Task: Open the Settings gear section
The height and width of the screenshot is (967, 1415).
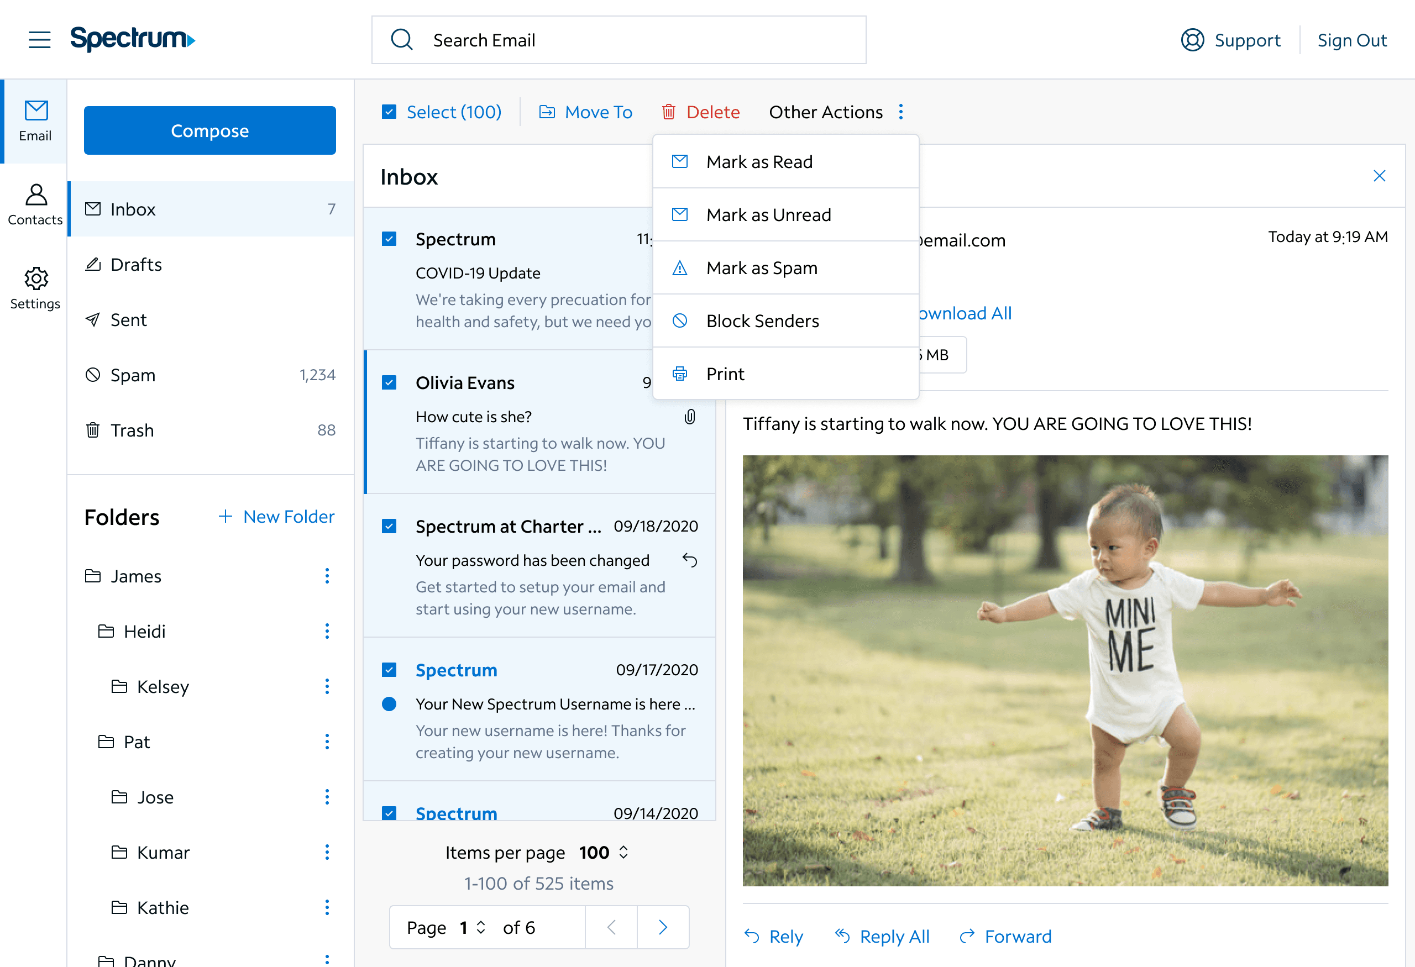Action: click(x=35, y=289)
